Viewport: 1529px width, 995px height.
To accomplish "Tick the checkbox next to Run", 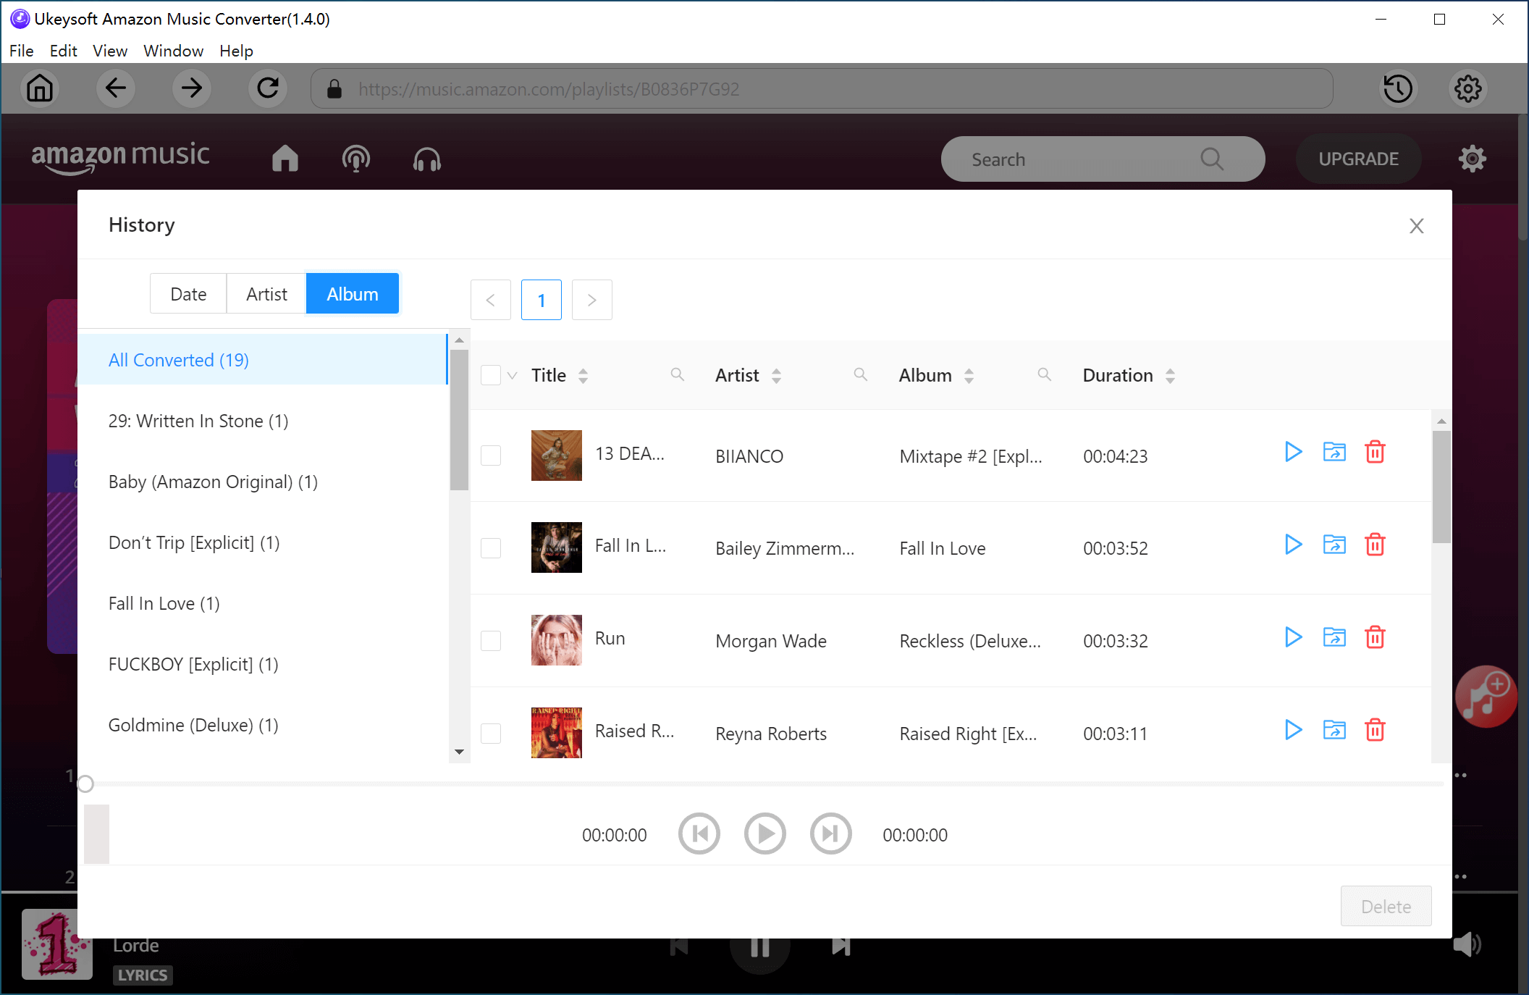I will point(491,640).
